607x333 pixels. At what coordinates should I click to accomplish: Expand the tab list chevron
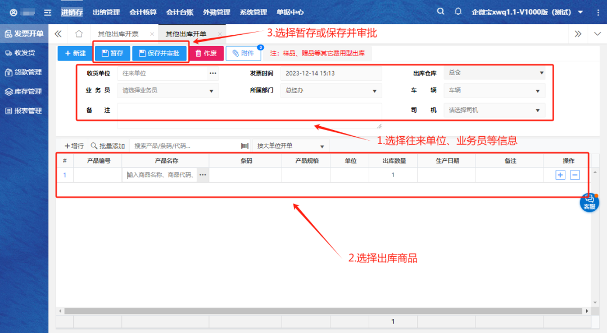[x=597, y=34]
